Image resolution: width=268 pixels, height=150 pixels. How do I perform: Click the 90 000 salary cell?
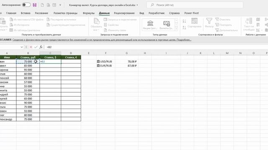pyautogui.click(x=28, y=103)
